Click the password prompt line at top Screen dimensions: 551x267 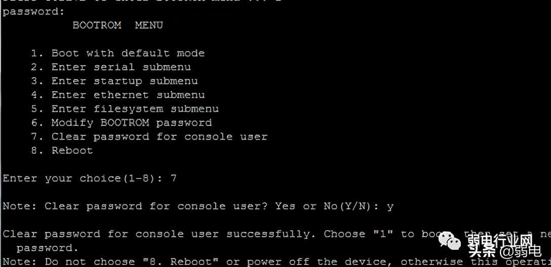[x=34, y=12]
